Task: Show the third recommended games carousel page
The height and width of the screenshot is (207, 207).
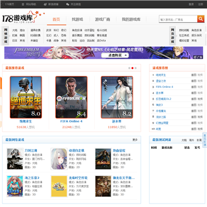Action: pyautogui.click(x=136, y=68)
